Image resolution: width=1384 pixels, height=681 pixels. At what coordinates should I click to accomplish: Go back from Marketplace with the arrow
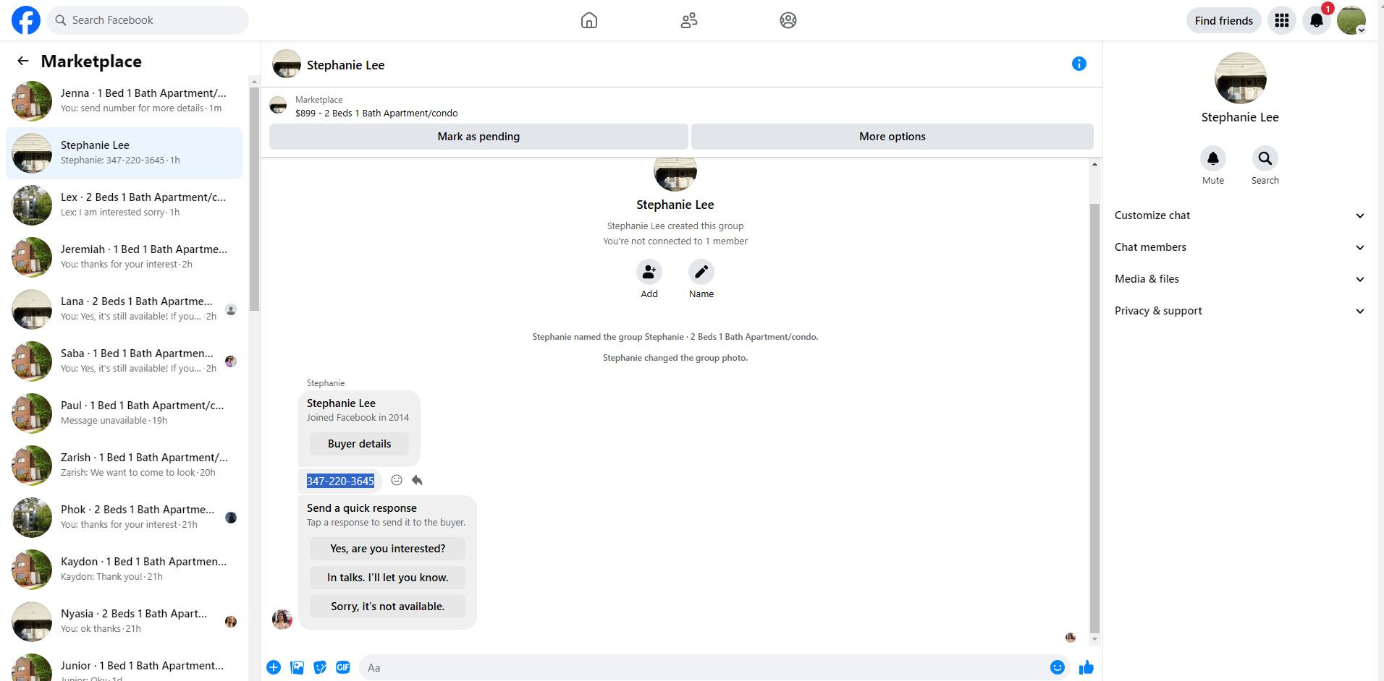tap(23, 61)
